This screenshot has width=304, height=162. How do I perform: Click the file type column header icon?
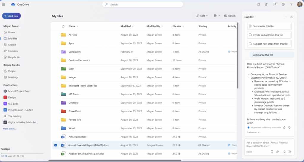click(x=63, y=26)
